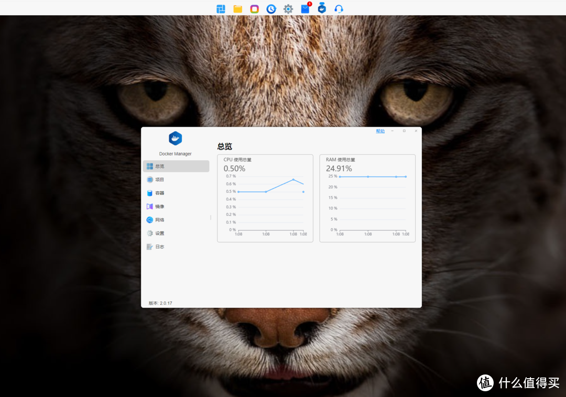The width and height of the screenshot is (566, 397).
Task: Open 容器 containers in the sidebar
Action: click(x=176, y=193)
